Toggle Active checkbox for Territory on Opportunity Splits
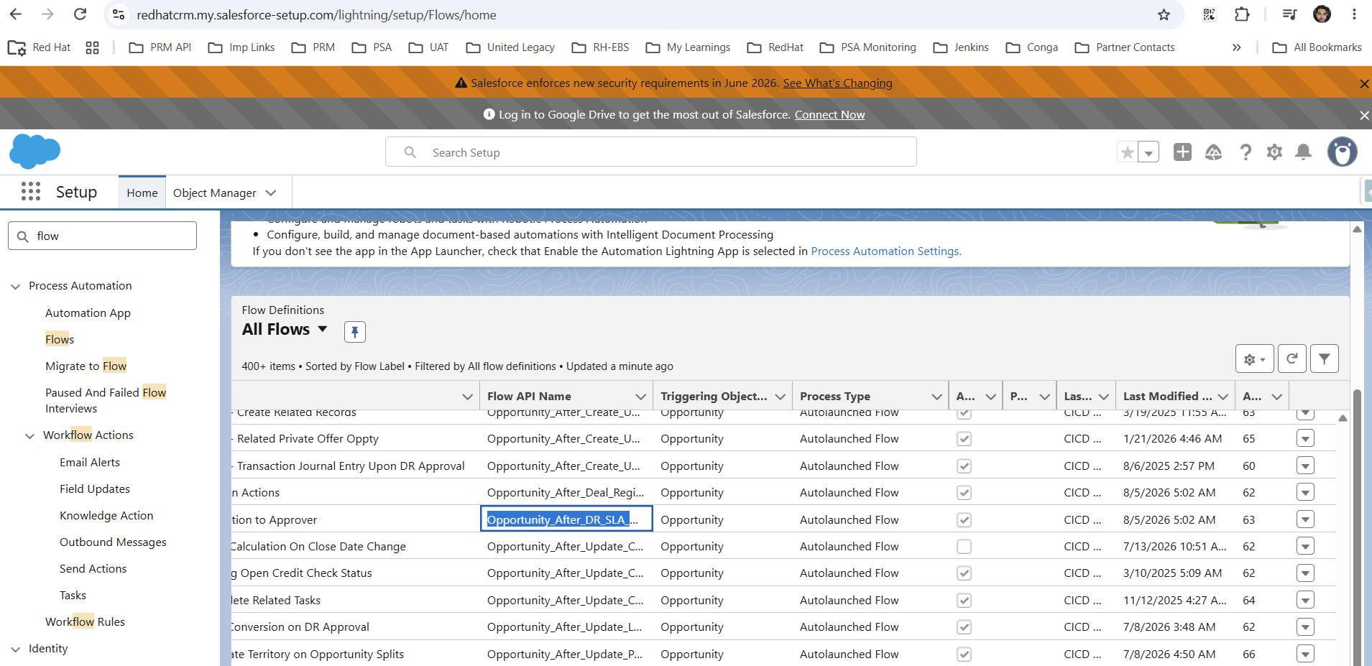 964,655
